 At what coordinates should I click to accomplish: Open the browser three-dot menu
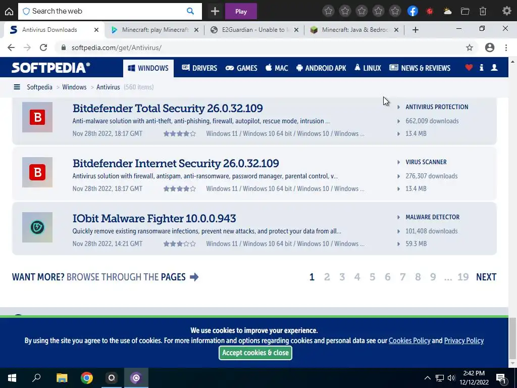coord(506,47)
